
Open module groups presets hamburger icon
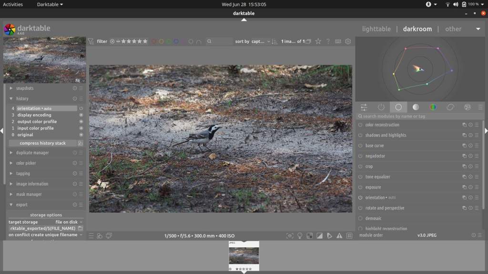pos(480,107)
